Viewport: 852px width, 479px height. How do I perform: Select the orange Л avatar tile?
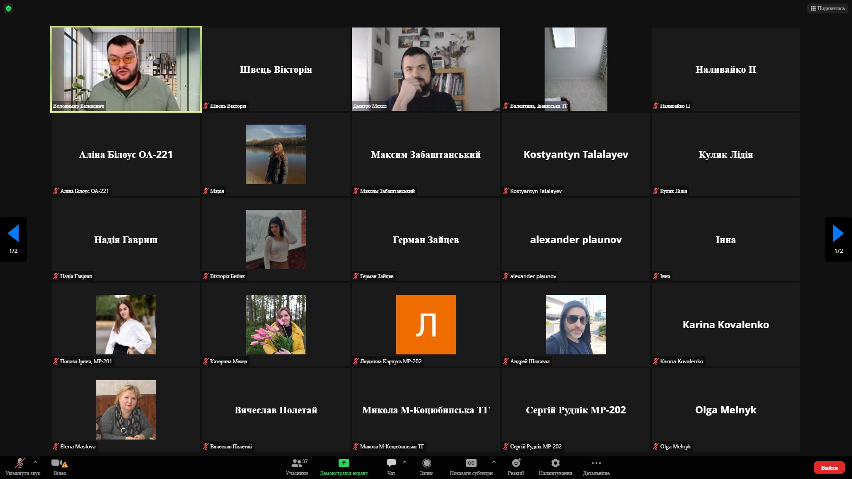(x=426, y=325)
